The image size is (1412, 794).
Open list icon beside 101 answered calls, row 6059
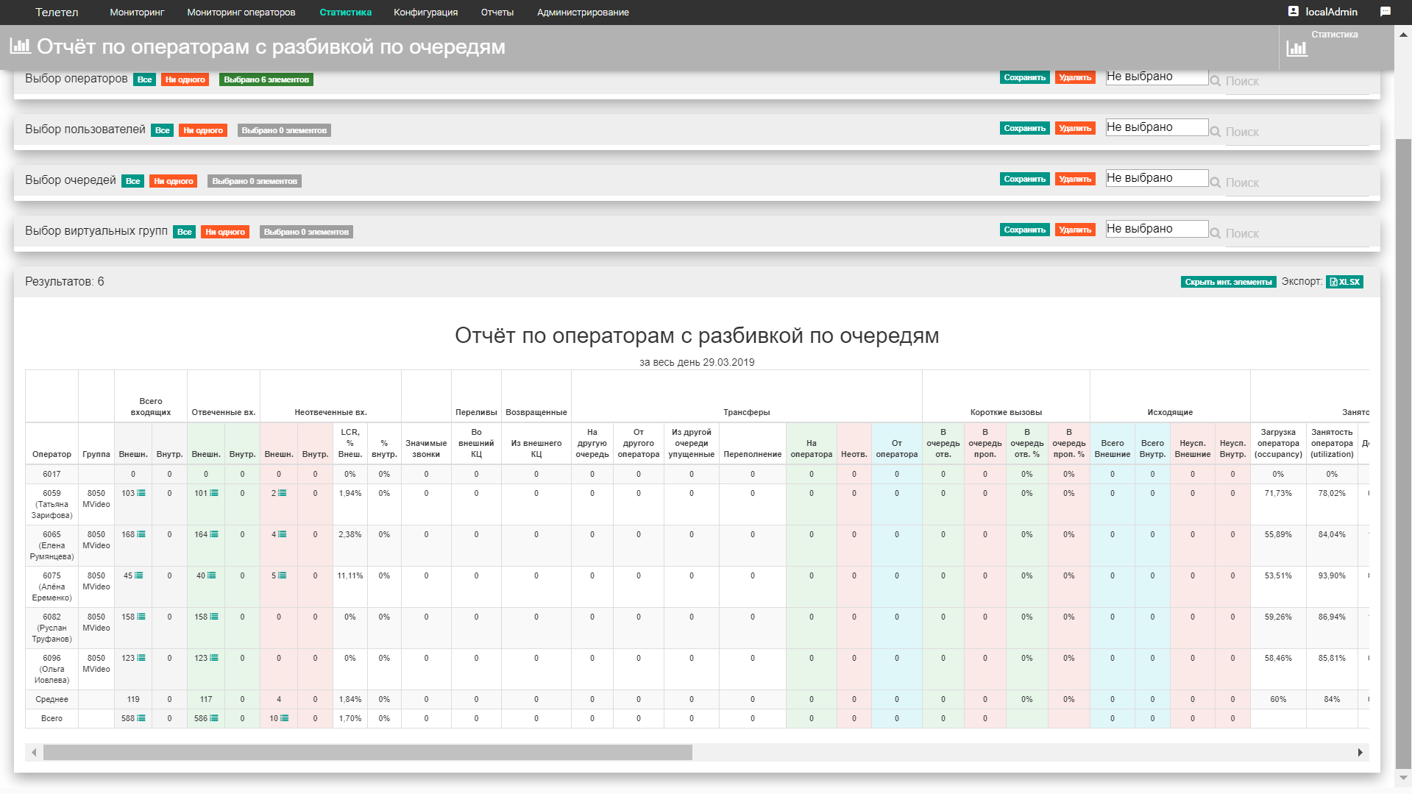[x=214, y=493]
